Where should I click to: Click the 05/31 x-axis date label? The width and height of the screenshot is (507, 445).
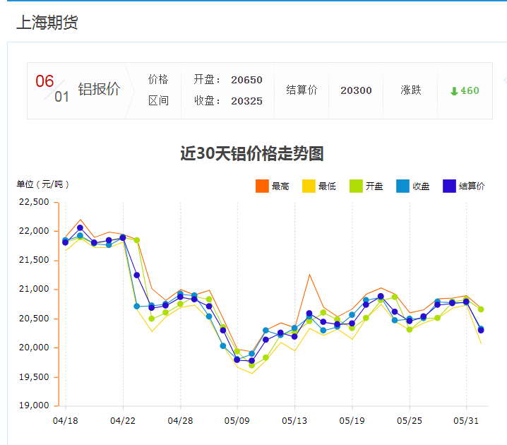click(466, 420)
